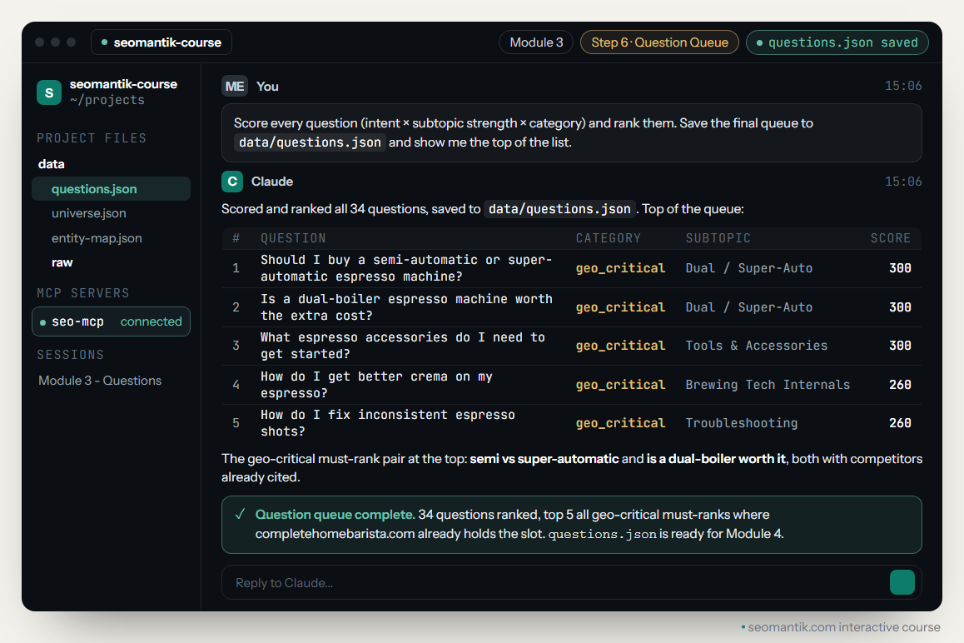Select the better crema question
Image resolution: width=964 pixels, height=643 pixels.
[x=572, y=385]
